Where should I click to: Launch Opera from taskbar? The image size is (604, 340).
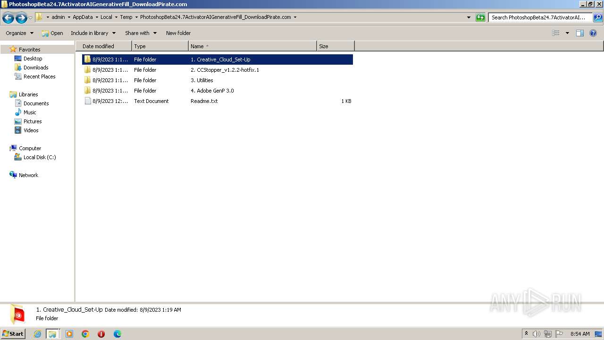(x=101, y=334)
